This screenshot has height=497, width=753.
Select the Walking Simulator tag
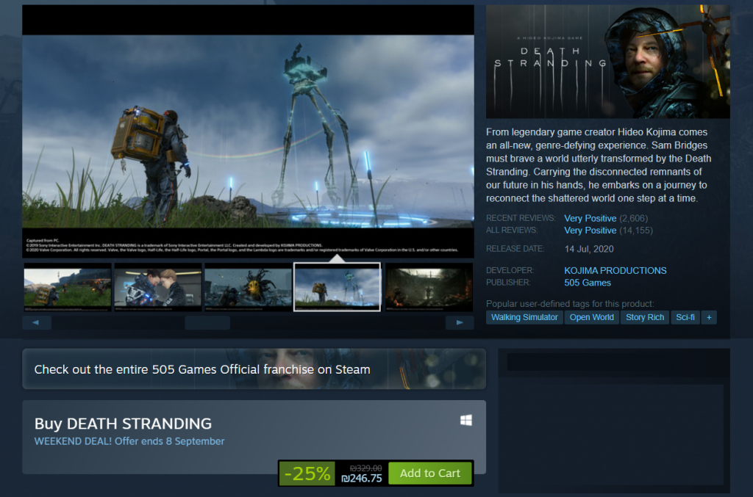pos(524,317)
